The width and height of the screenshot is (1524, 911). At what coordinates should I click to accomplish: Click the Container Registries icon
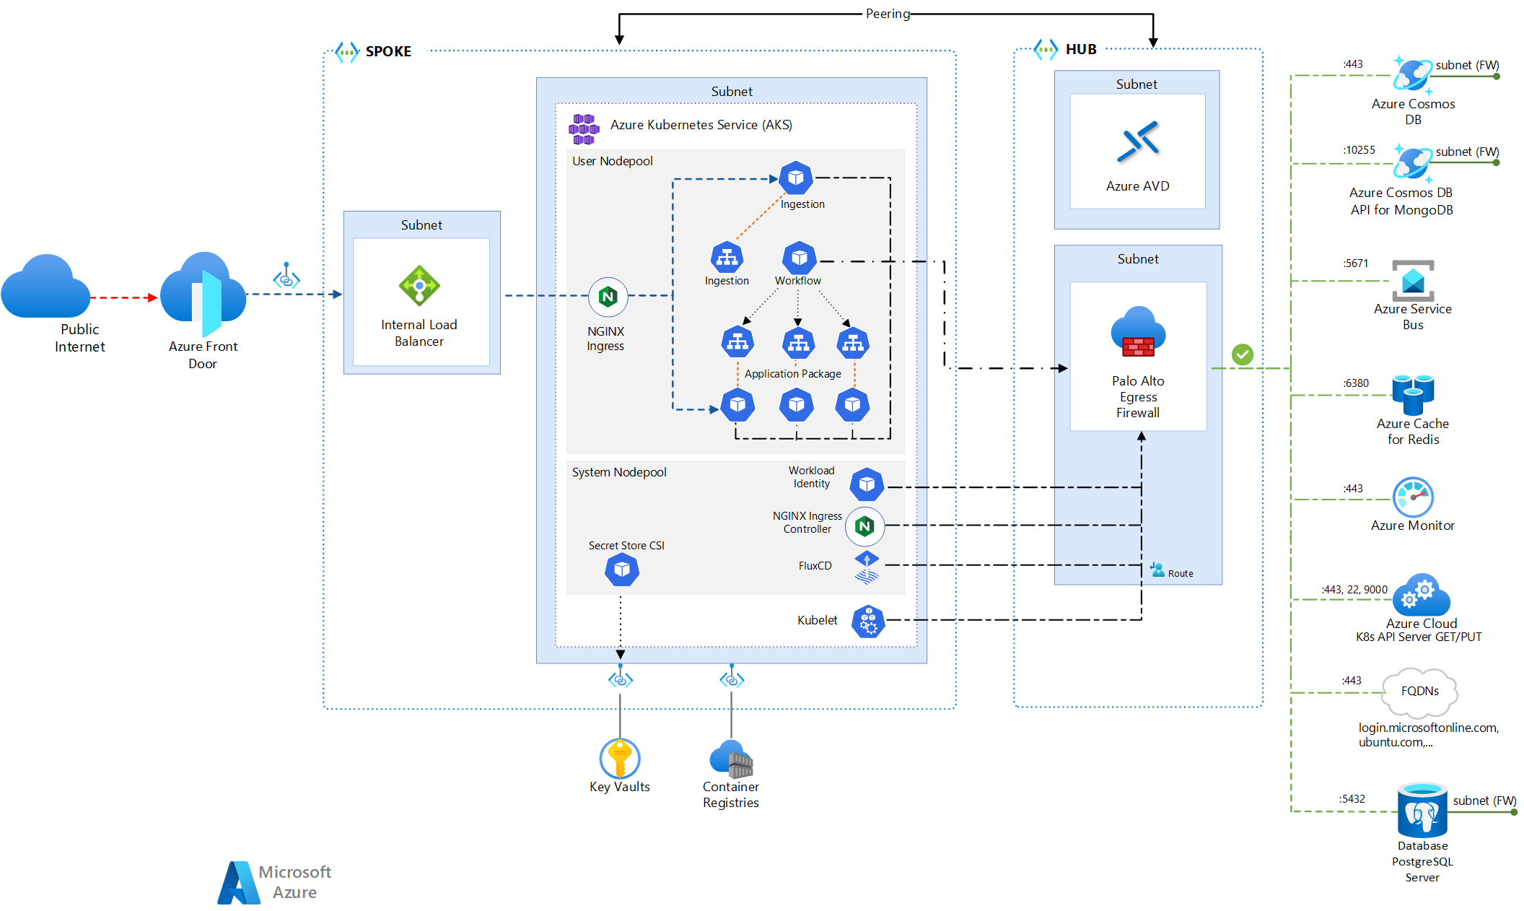[732, 759]
